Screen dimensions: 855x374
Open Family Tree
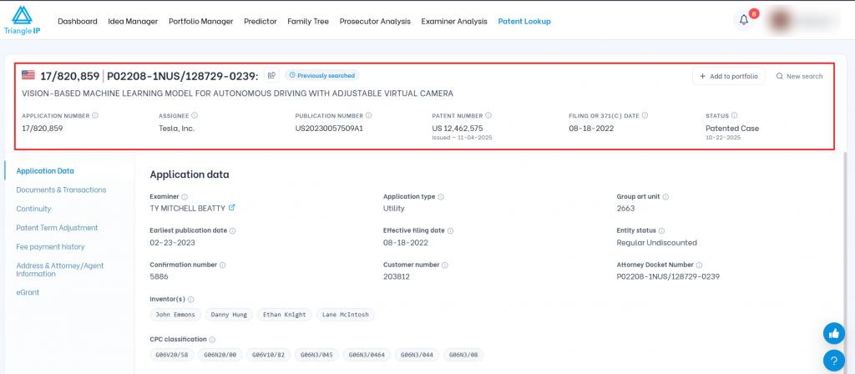308,21
